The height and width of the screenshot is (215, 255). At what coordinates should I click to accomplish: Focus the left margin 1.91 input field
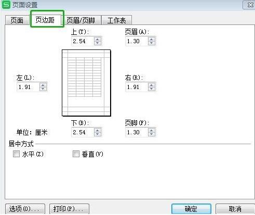[29, 87]
